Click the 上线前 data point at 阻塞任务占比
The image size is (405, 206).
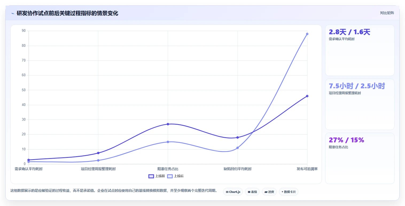(168, 124)
